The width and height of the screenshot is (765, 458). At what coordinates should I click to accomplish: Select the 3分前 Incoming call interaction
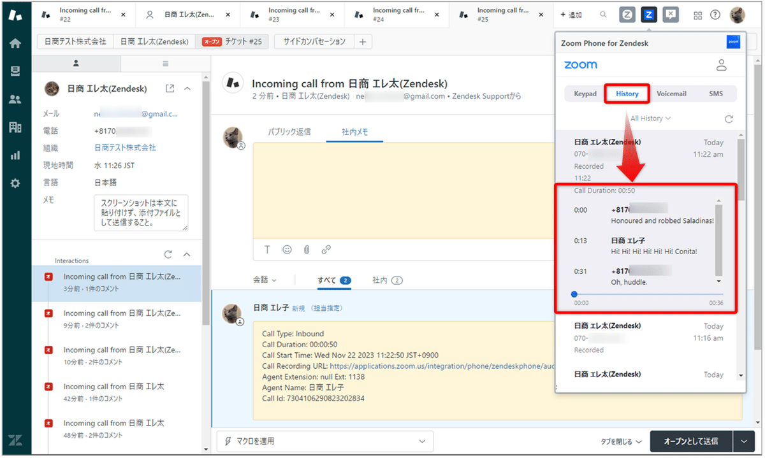click(x=117, y=283)
